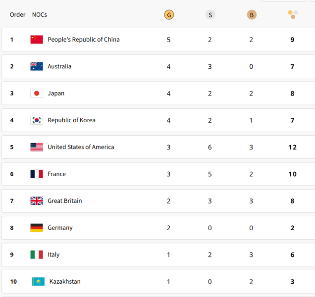Sort by the Order column header
315x297 pixels.
point(17,15)
